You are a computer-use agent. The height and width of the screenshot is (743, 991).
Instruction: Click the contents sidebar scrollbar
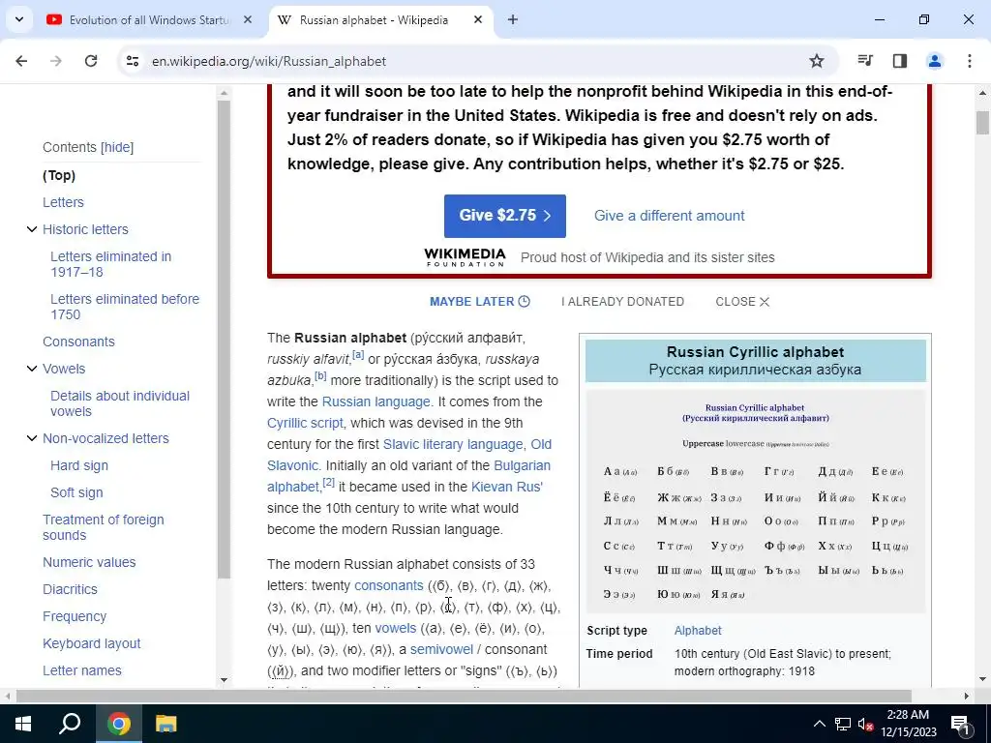point(224,338)
